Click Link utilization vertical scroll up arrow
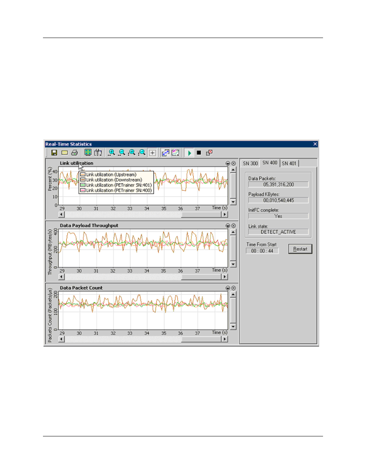Viewport: 366px width, 474px height. [x=233, y=170]
